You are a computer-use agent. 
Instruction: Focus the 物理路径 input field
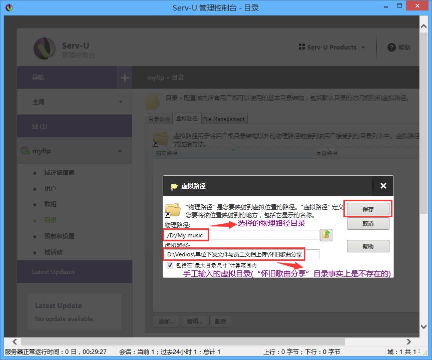pos(242,235)
